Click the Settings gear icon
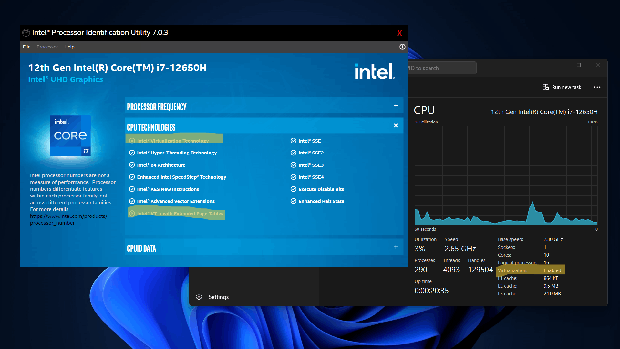 coord(199,297)
